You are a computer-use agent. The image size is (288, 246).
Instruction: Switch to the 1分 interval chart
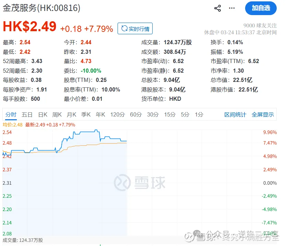[x=199, y=115]
